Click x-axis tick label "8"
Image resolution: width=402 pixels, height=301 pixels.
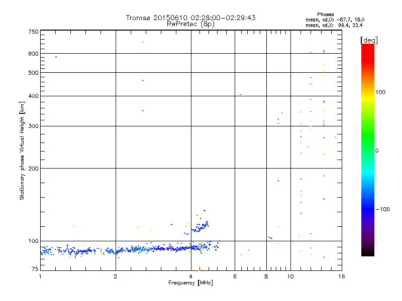(x=266, y=276)
